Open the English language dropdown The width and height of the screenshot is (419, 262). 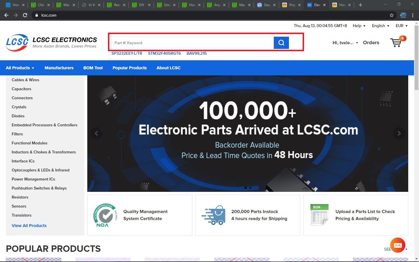click(x=380, y=26)
